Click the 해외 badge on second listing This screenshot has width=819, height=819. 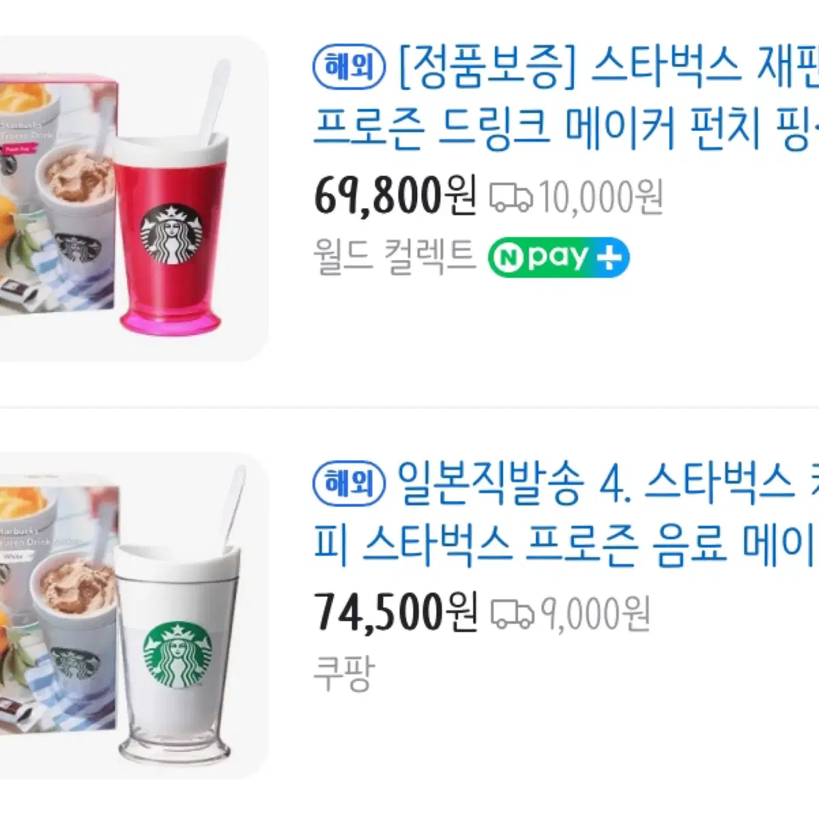coord(349,484)
